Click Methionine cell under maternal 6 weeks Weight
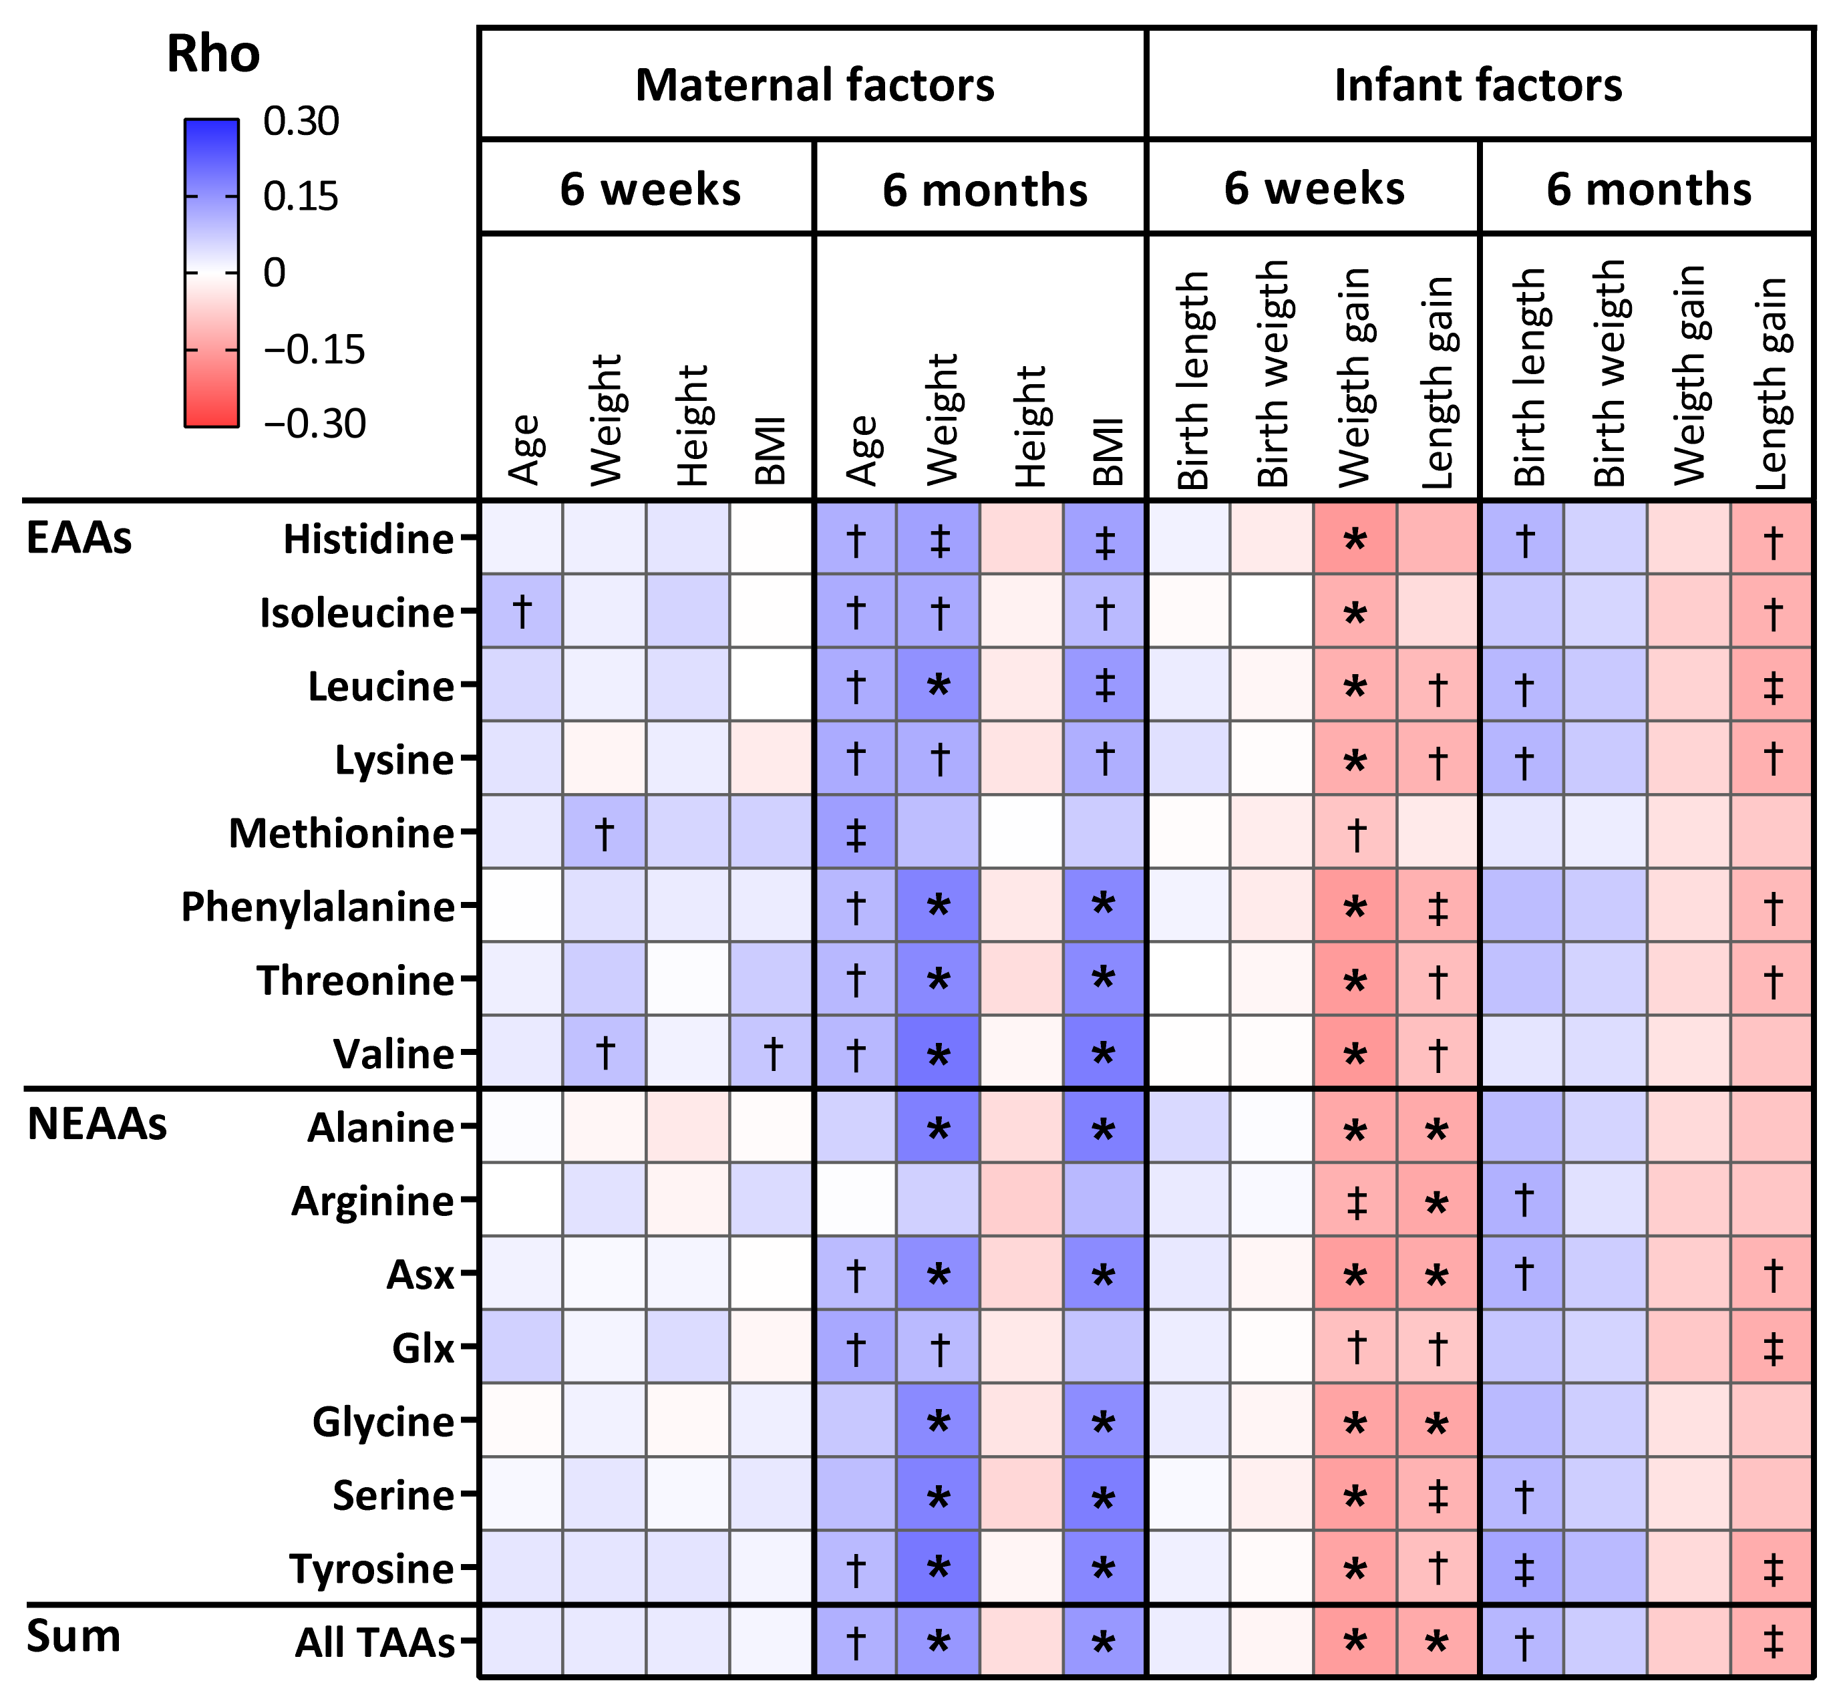The height and width of the screenshot is (1701, 1837). pos(604,832)
